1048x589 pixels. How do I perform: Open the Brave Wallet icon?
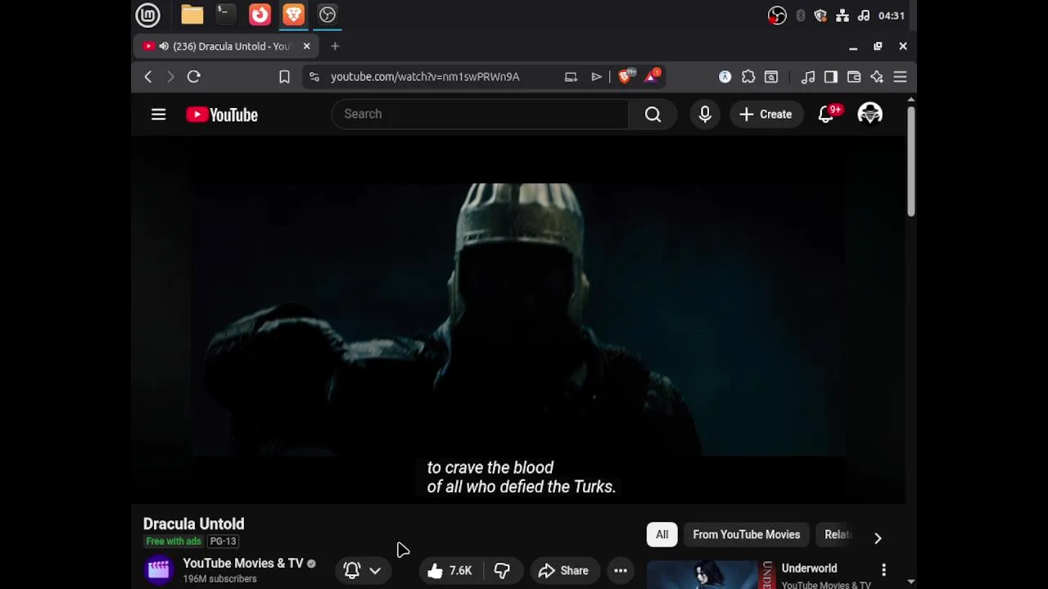(854, 77)
